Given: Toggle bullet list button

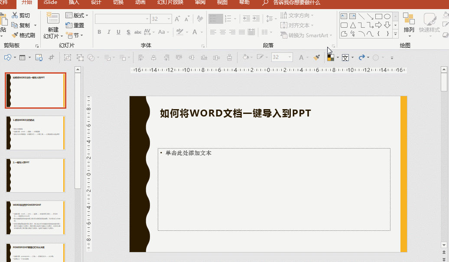Looking at the screenshot, I should tap(215, 19).
